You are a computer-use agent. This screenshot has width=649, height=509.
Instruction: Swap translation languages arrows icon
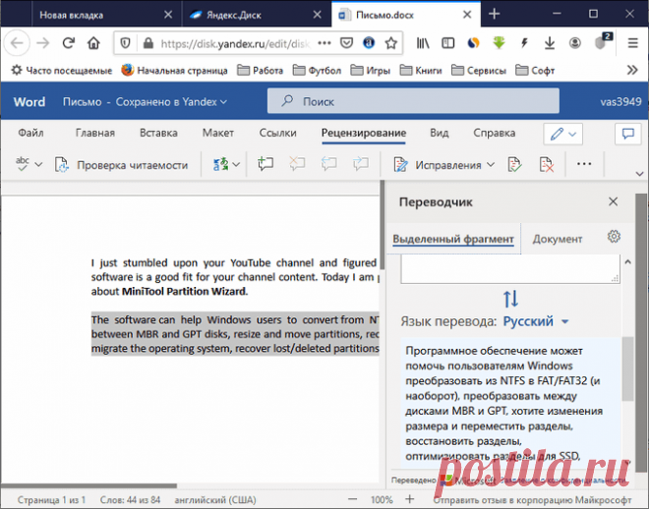click(510, 299)
